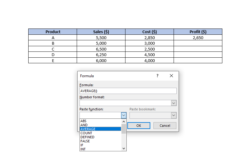Image resolution: width=250 pixels, height=160 pixels.
Task: Click the profit value 2,650
Action: [198, 38]
